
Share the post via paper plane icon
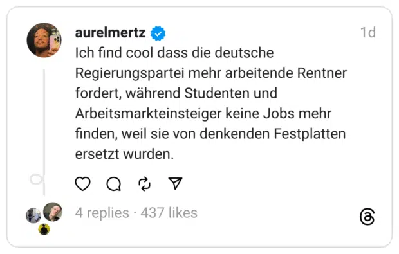(x=175, y=183)
